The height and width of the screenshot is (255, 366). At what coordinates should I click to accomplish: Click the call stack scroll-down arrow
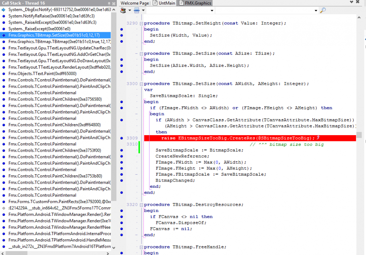pos(114,248)
